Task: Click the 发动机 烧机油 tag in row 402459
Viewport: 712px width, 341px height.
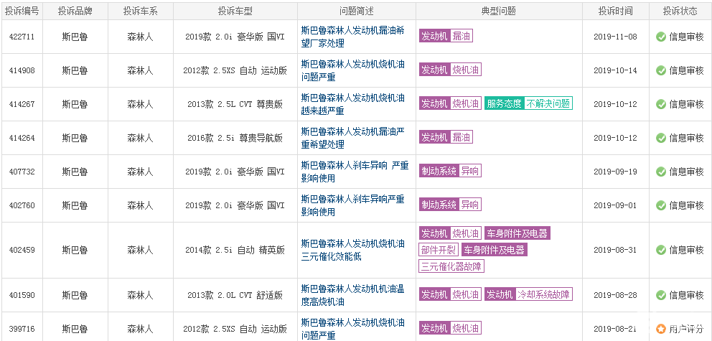Action: pyautogui.click(x=450, y=234)
